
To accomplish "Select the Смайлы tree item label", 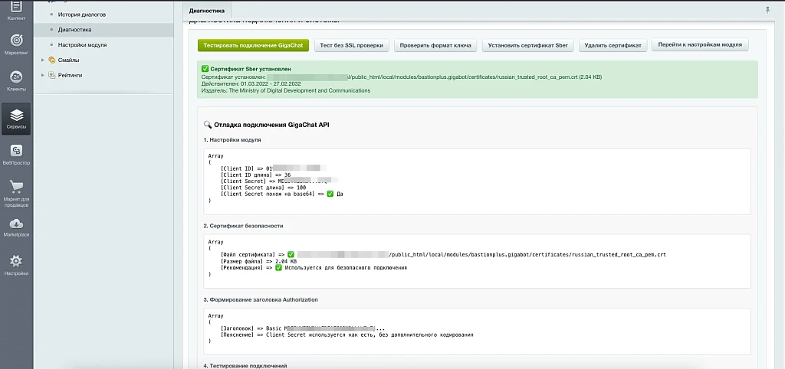I will [x=68, y=60].
